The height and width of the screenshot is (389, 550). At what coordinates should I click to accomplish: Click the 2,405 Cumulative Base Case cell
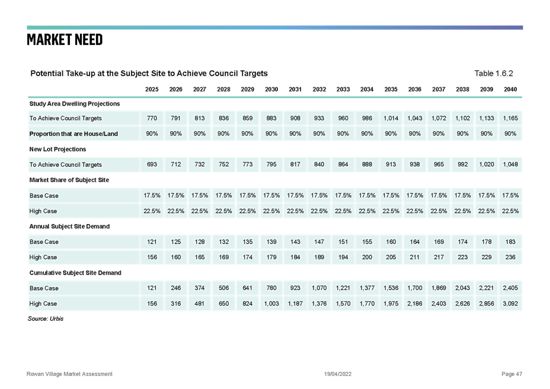click(510, 288)
